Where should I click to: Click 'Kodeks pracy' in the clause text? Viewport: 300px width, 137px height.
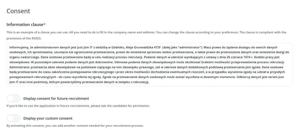click(x=263, y=57)
